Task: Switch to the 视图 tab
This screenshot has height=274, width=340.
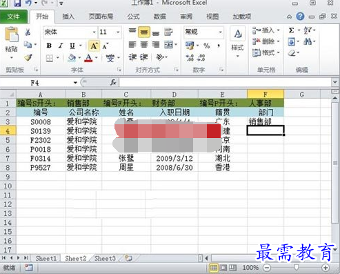Action: pyautogui.click(x=212, y=17)
